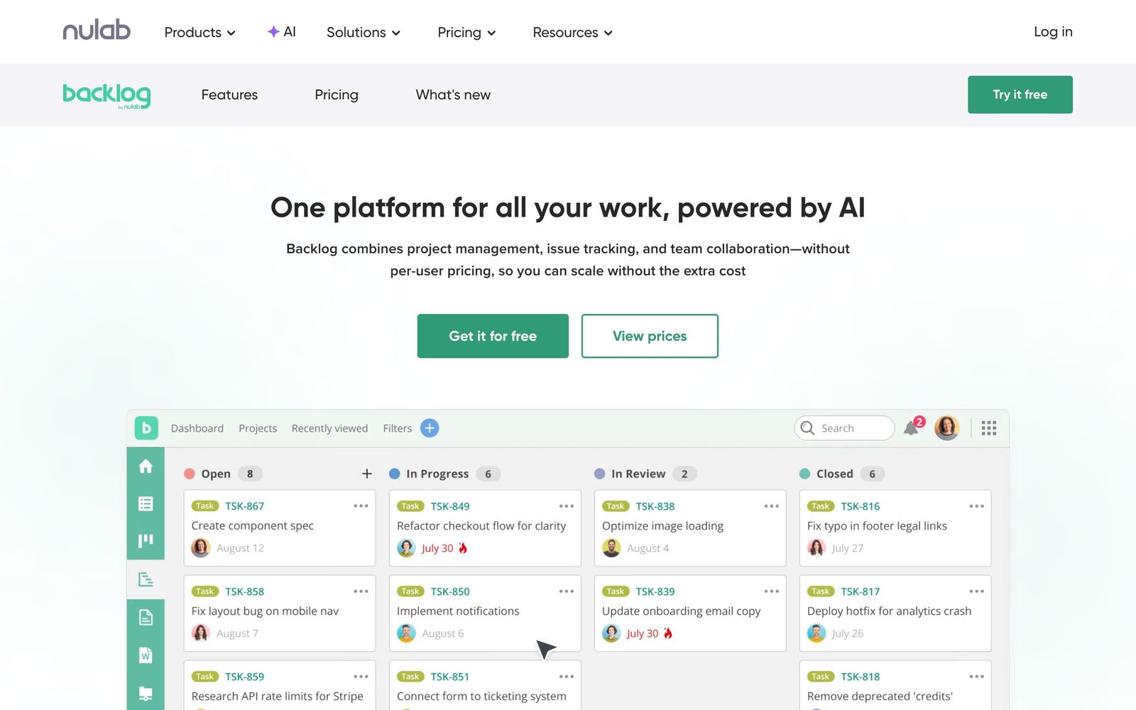Click the Nulab logo

(97, 31)
